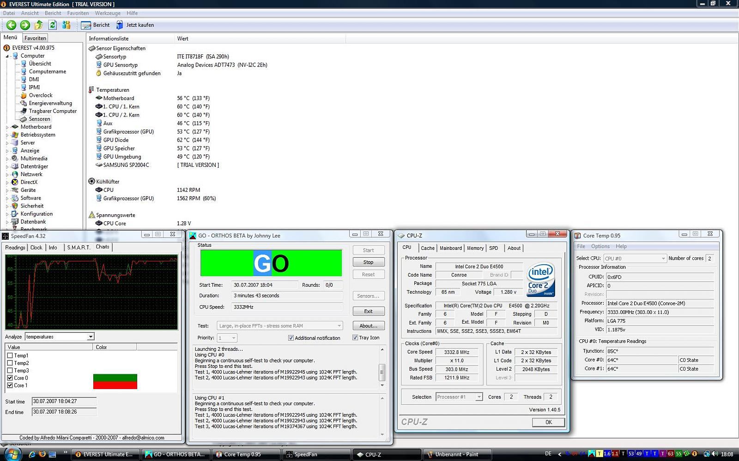Click the About... button in ORTHOS
The height and width of the screenshot is (461, 739).
tap(368, 325)
